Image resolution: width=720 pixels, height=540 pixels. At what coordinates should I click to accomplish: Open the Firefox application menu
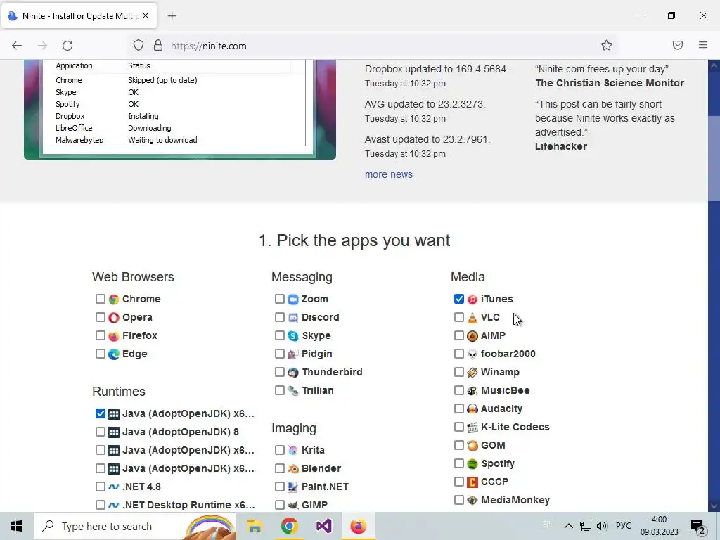point(703,45)
